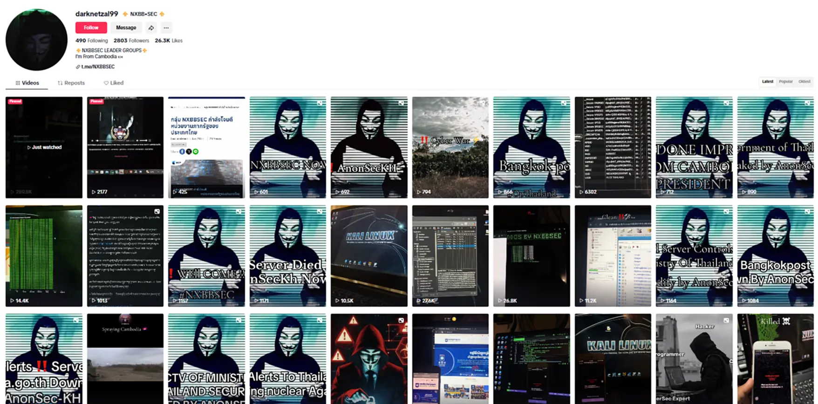
Task: View the 2803 Followers list
Action: click(x=131, y=40)
